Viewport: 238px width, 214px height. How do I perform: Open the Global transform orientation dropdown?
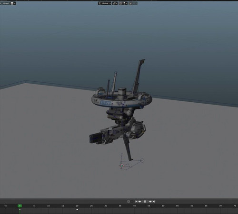point(105,3)
